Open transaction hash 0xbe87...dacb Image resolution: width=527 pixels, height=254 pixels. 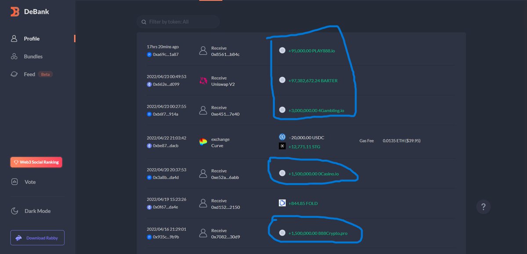coord(166,146)
